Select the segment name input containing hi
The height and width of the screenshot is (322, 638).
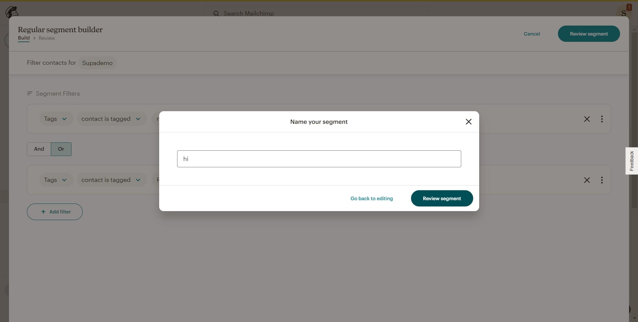[319, 159]
